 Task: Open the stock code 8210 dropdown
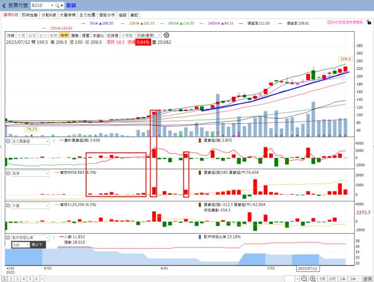[52, 5]
